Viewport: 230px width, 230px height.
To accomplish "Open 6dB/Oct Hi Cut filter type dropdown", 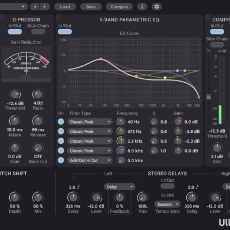I will tap(90, 160).
